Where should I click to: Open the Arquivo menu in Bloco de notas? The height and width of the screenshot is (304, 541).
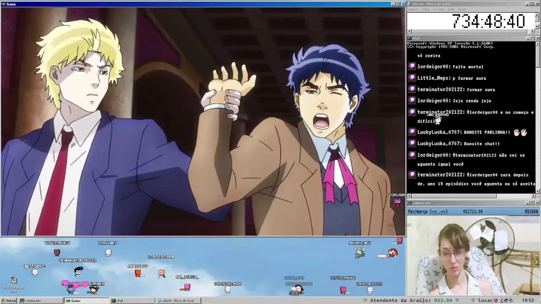(413, 9)
